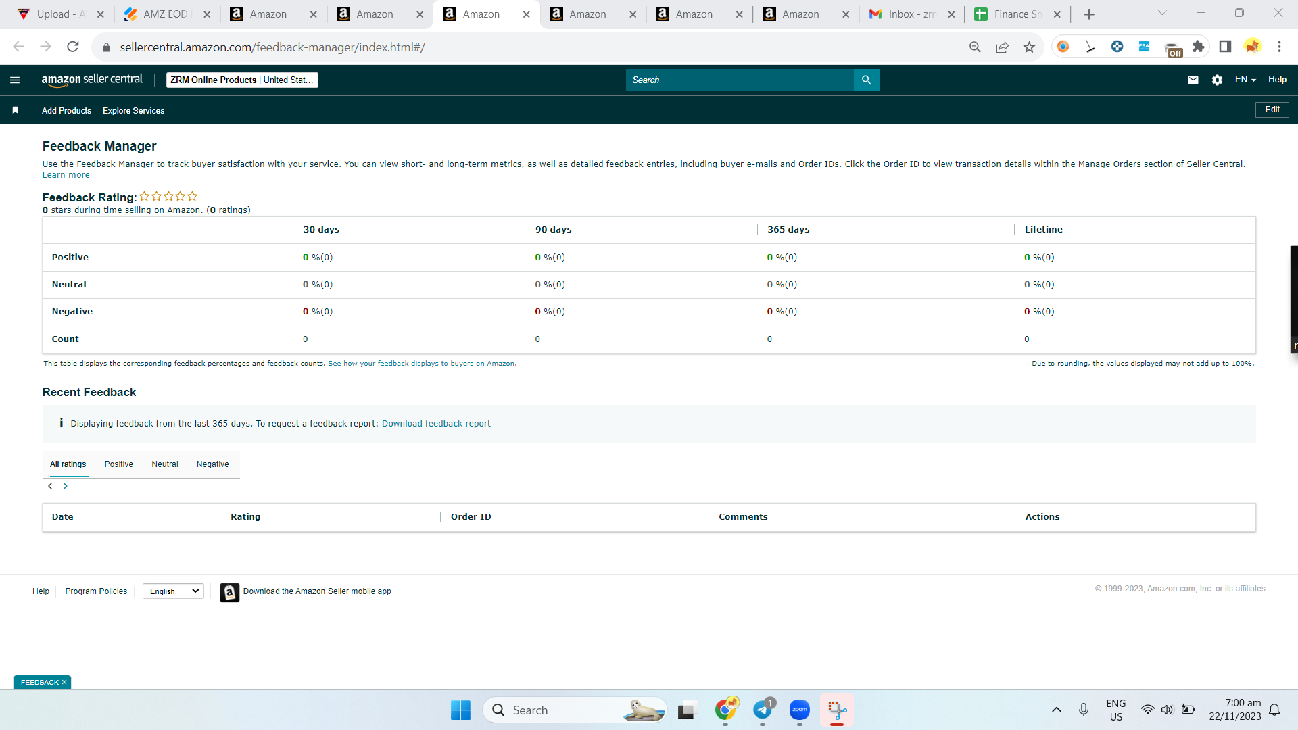Viewport: 1298px width, 730px height.
Task: Click the Learn more link
Action: [x=66, y=175]
